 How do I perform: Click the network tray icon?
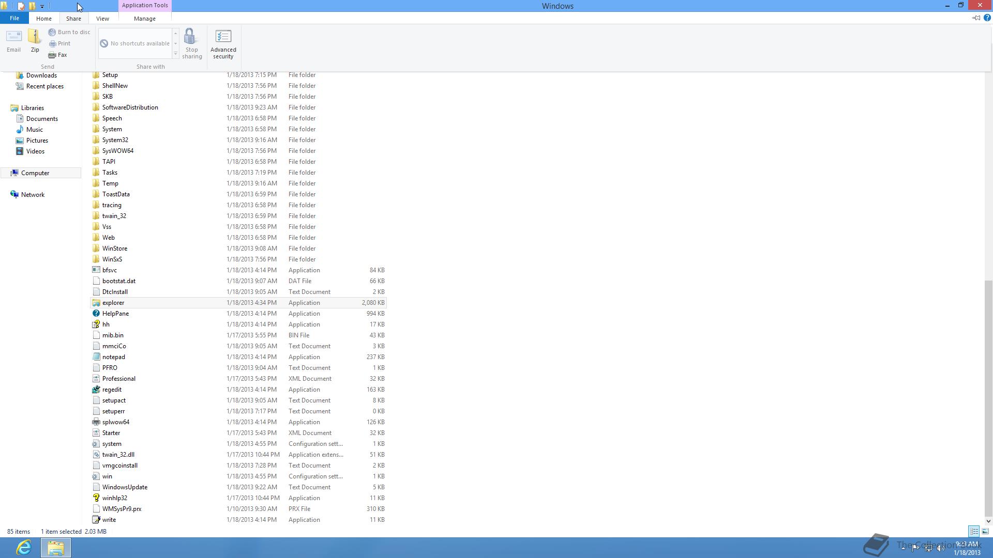pyautogui.click(x=928, y=548)
